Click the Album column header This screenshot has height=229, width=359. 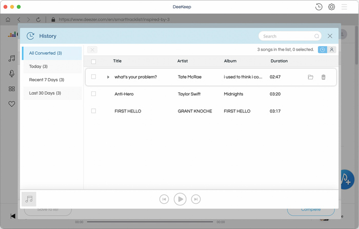tap(230, 61)
